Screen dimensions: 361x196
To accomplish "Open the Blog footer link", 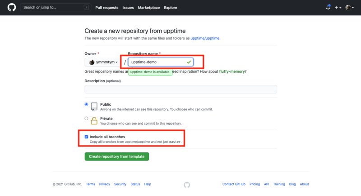I will pyautogui.click(x=292, y=184).
